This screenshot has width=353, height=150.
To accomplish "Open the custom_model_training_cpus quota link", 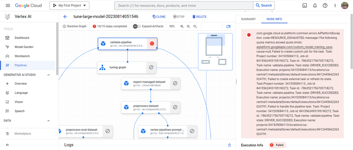I will pyautogui.click(x=294, y=47).
